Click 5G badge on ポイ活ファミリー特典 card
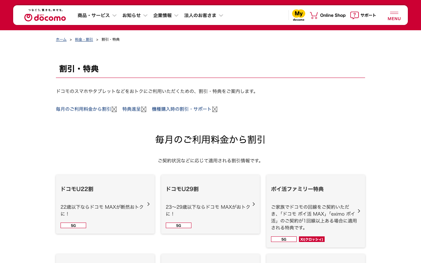Image resolution: width=421 pixels, height=263 pixels. click(x=284, y=239)
